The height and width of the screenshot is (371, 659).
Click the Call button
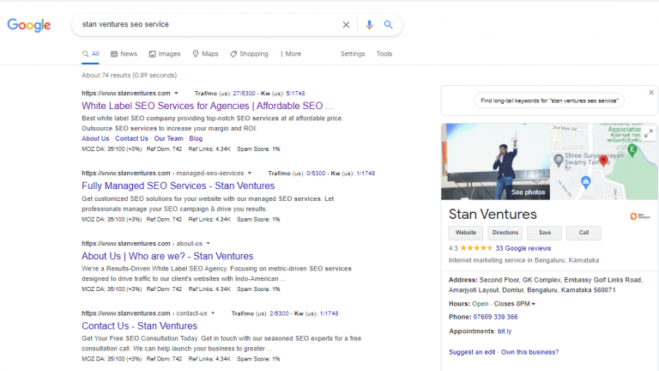[583, 233]
